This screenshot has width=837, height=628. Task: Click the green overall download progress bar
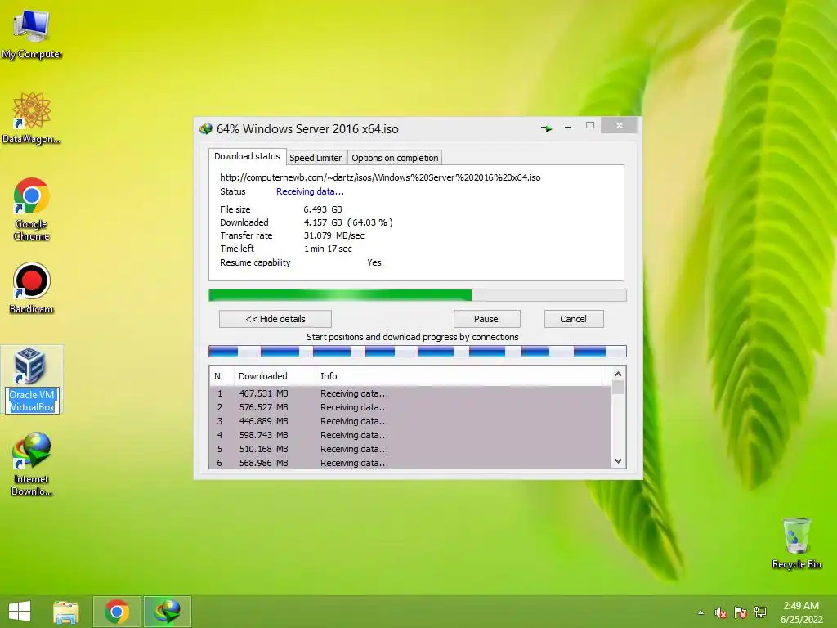pyautogui.click(x=418, y=295)
